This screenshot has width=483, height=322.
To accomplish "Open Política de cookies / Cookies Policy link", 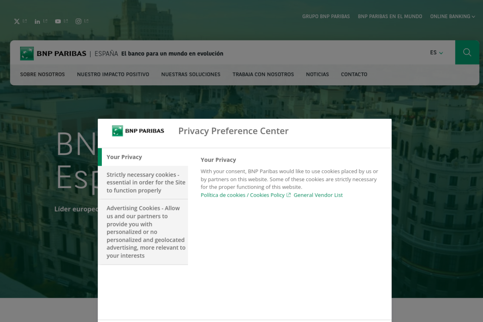I will click(246, 195).
